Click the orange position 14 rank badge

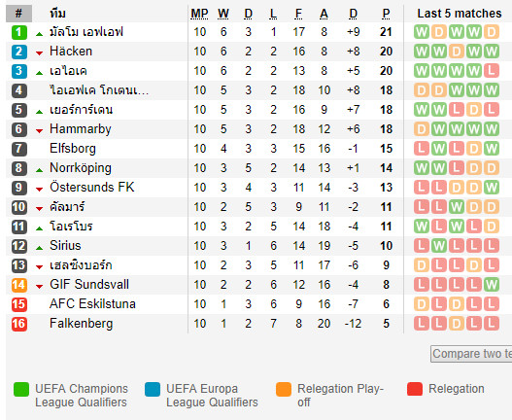point(18,285)
